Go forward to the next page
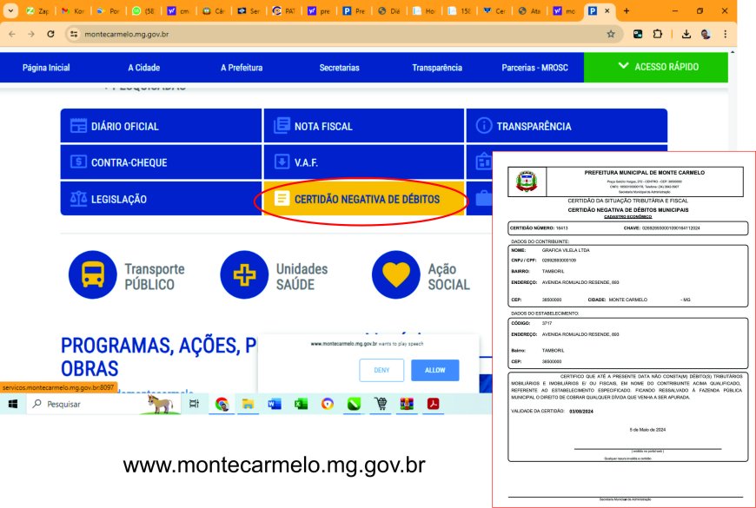 click(31, 34)
